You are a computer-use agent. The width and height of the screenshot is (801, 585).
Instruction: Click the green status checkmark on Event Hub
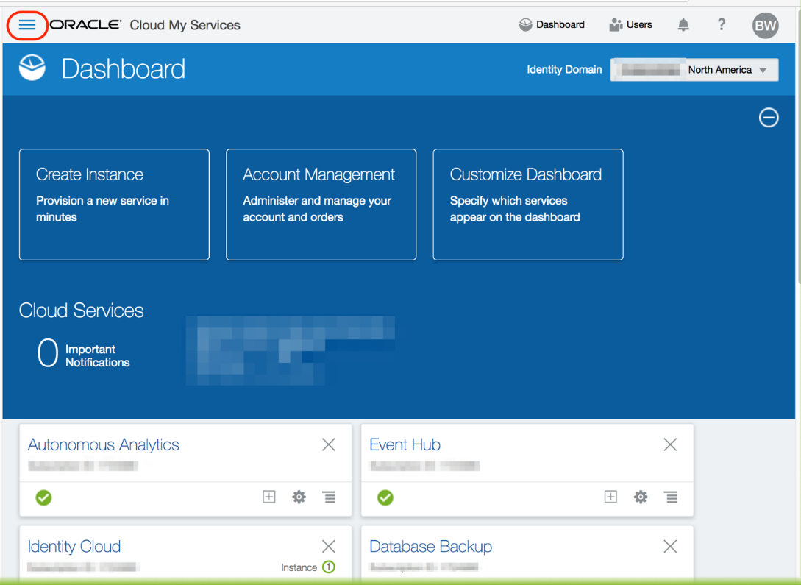[x=385, y=498]
